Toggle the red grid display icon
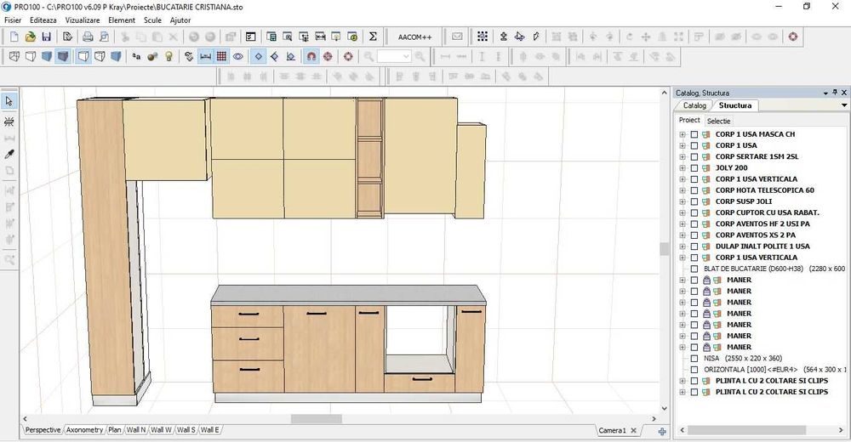This screenshot has width=851, height=442. [x=221, y=57]
